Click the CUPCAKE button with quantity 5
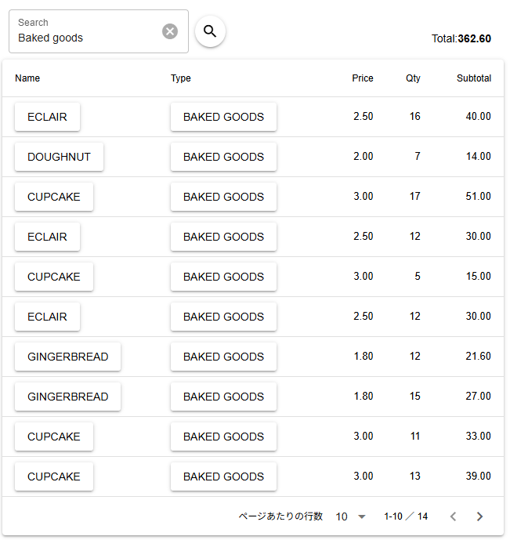Screen dimensions: 510x540 coord(53,277)
